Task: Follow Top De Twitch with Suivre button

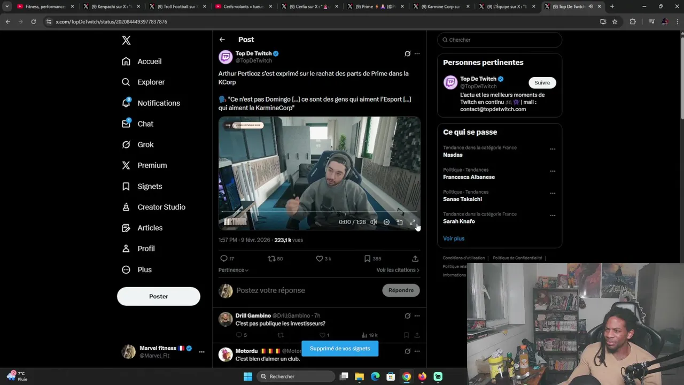Action: (542, 83)
